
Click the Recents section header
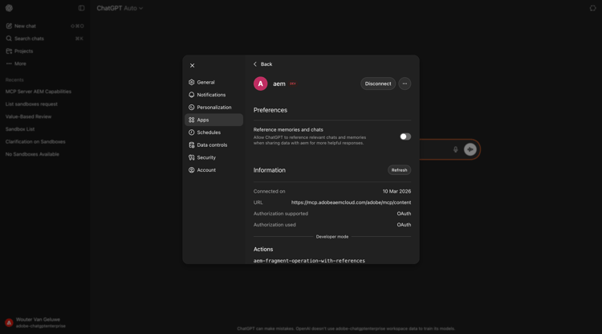point(14,79)
